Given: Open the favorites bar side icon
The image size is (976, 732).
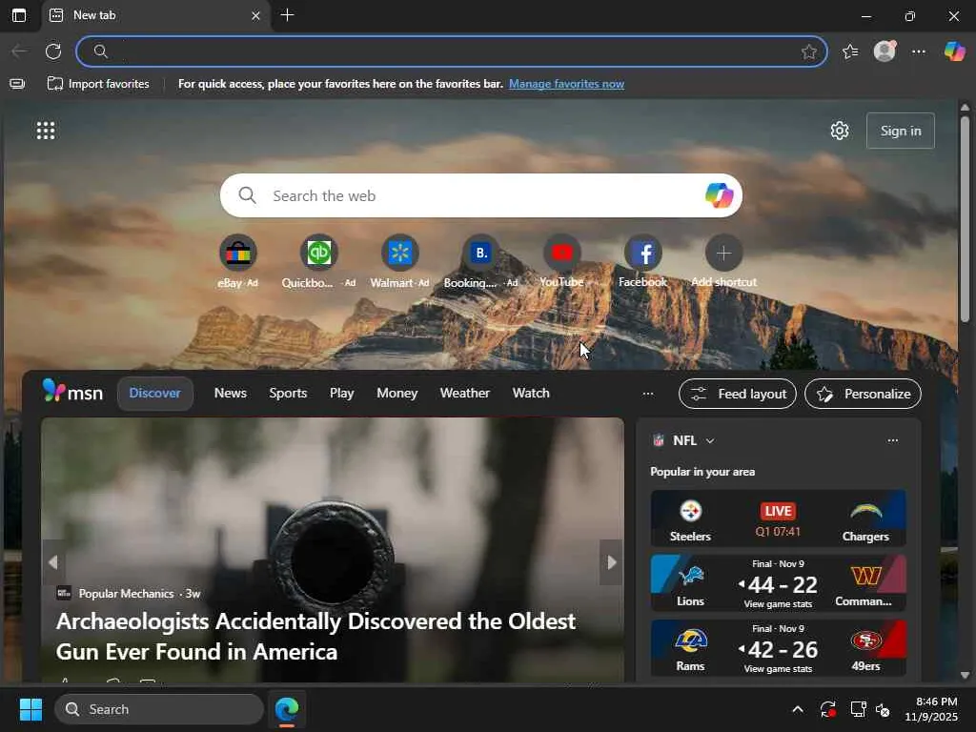Looking at the screenshot, I should (x=17, y=84).
